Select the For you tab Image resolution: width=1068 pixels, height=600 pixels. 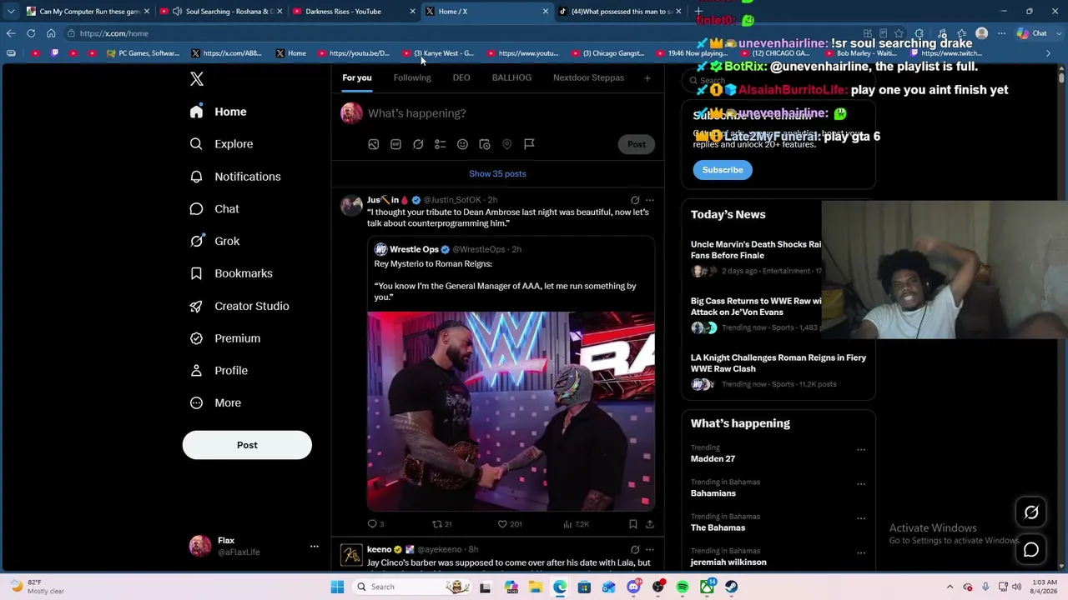357,77
